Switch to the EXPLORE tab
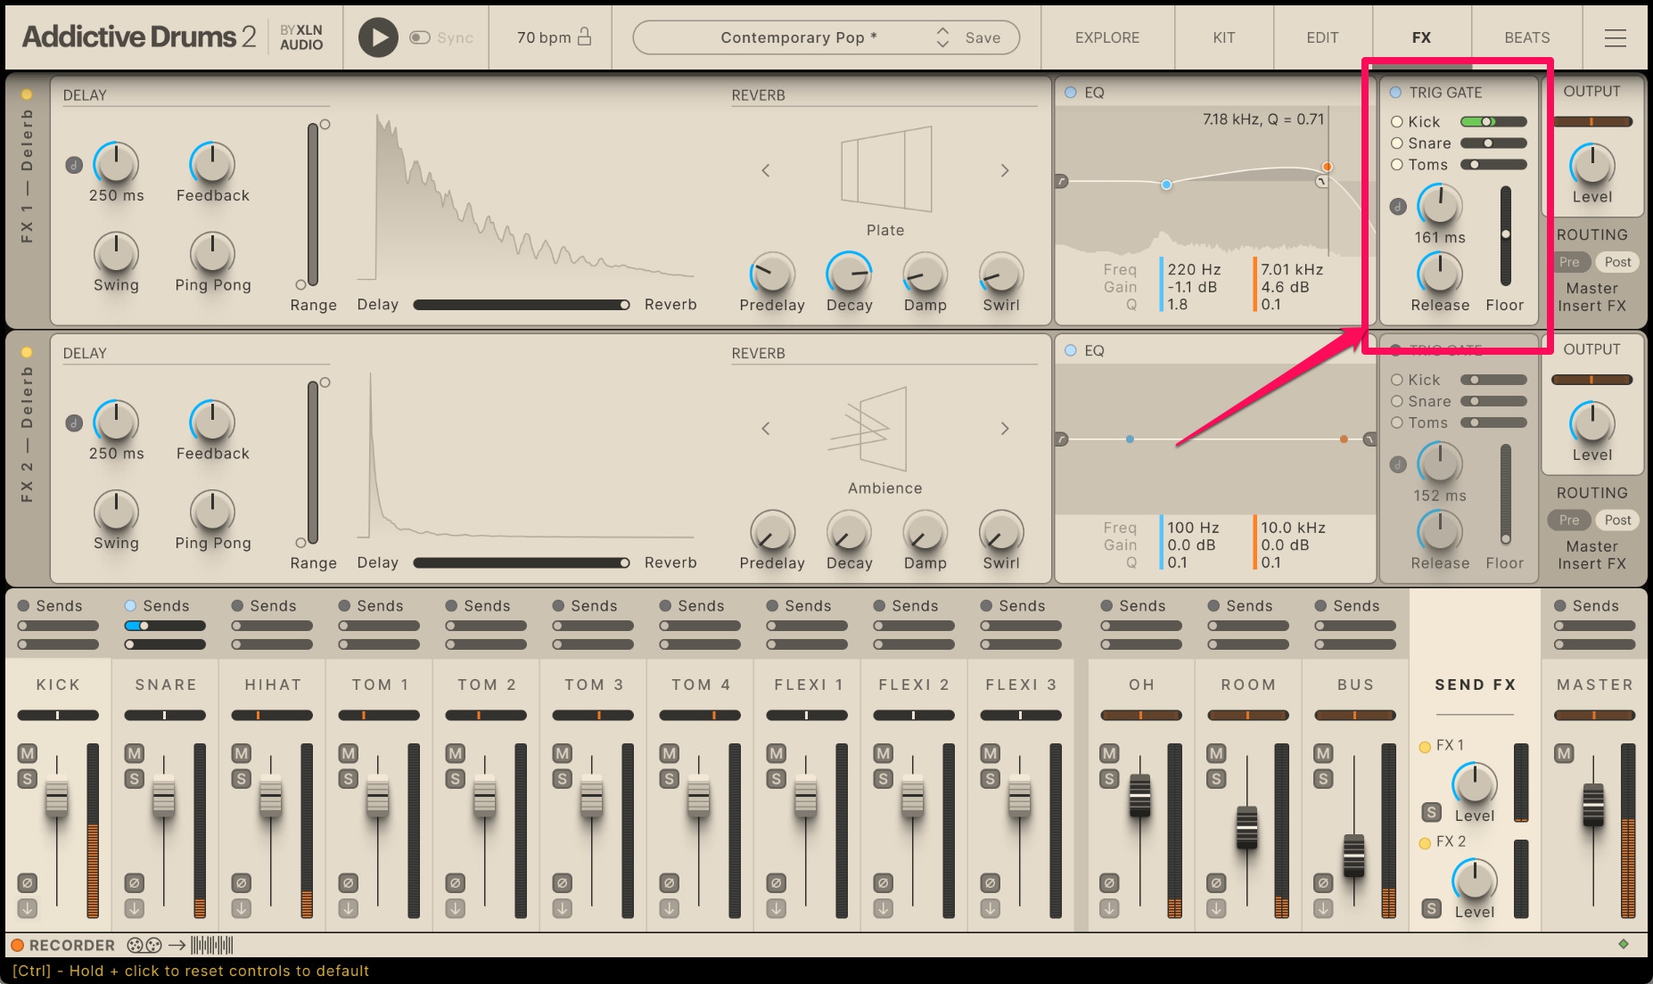Screen dimensions: 1653x984 pos(1107,37)
